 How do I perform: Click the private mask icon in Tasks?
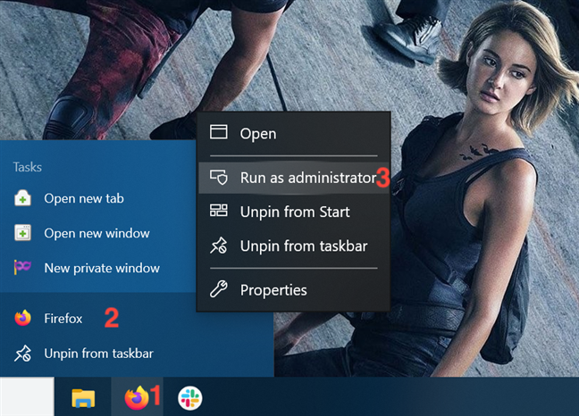[x=22, y=267]
